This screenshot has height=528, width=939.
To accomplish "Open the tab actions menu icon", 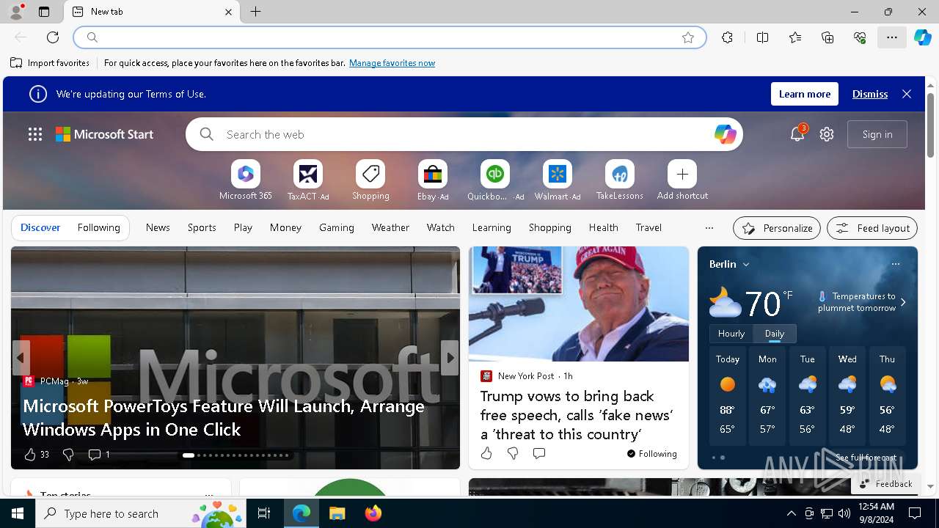I will coord(44,12).
